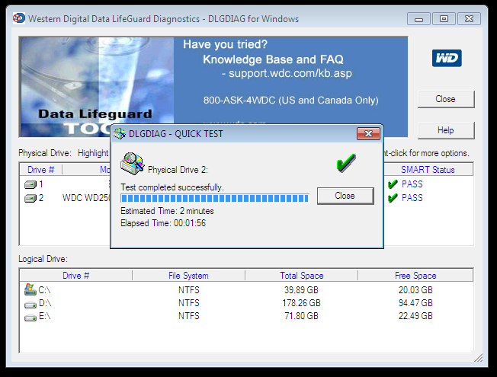Image resolution: width=497 pixels, height=377 pixels.
Task: Click PASS status for drive 1
Action: coord(412,184)
